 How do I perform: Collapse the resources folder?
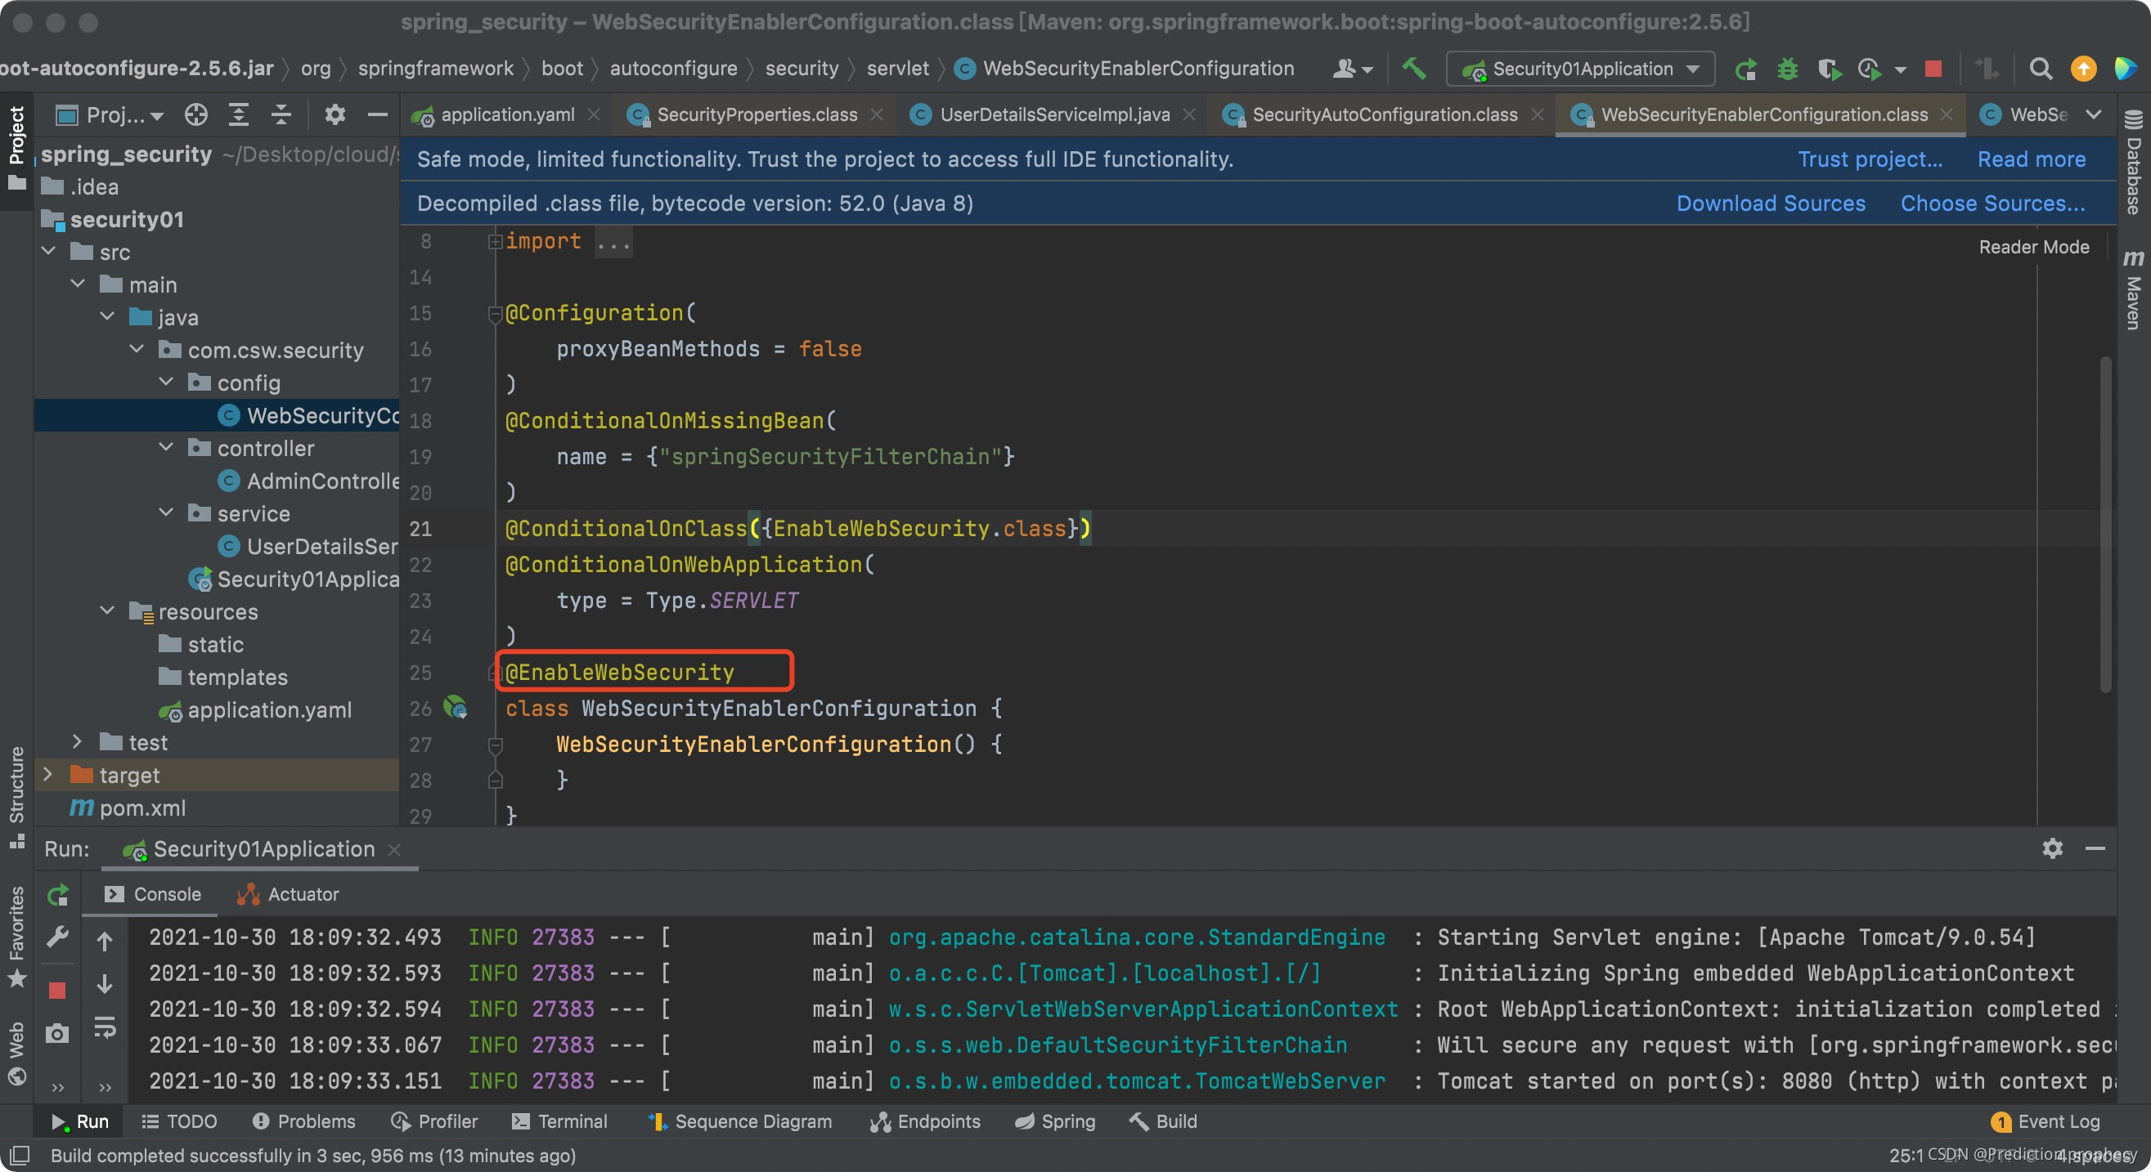coord(107,611)
